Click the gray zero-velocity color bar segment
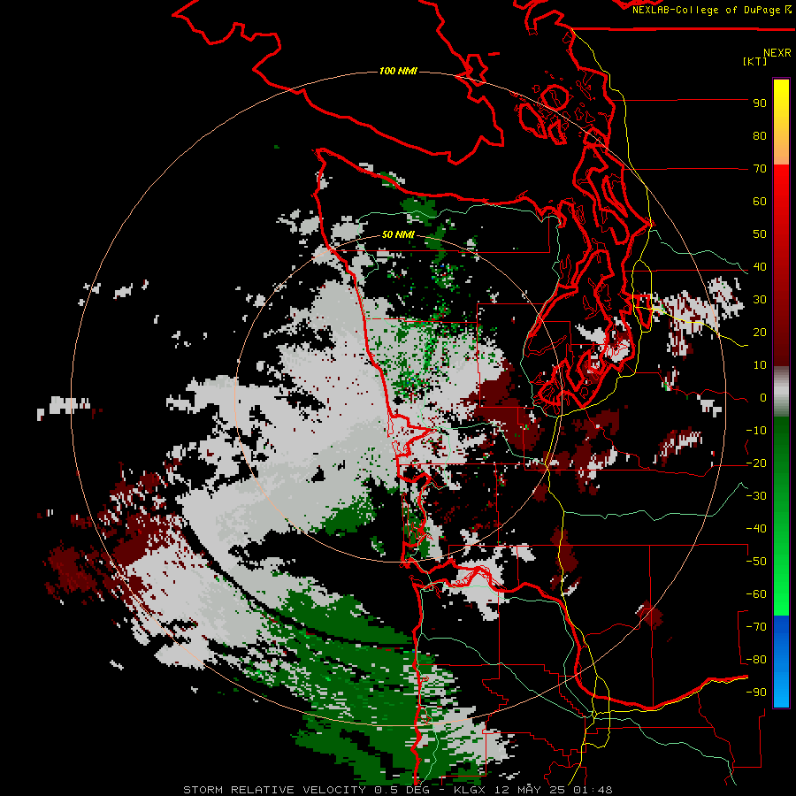The width and height of the screenshot is (796, 796). 781,392
